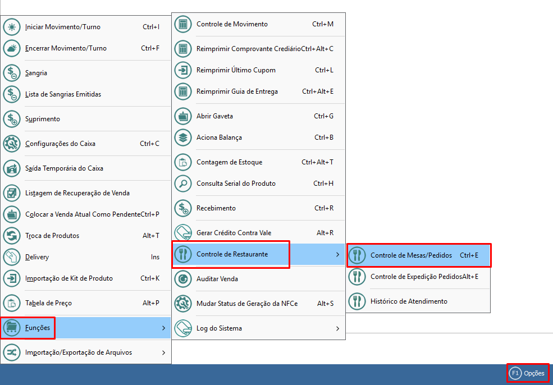
Task: Click the sun icon for Iniciar Movimento/Turno
Action: pyautogui.click(x=12, y=27)
